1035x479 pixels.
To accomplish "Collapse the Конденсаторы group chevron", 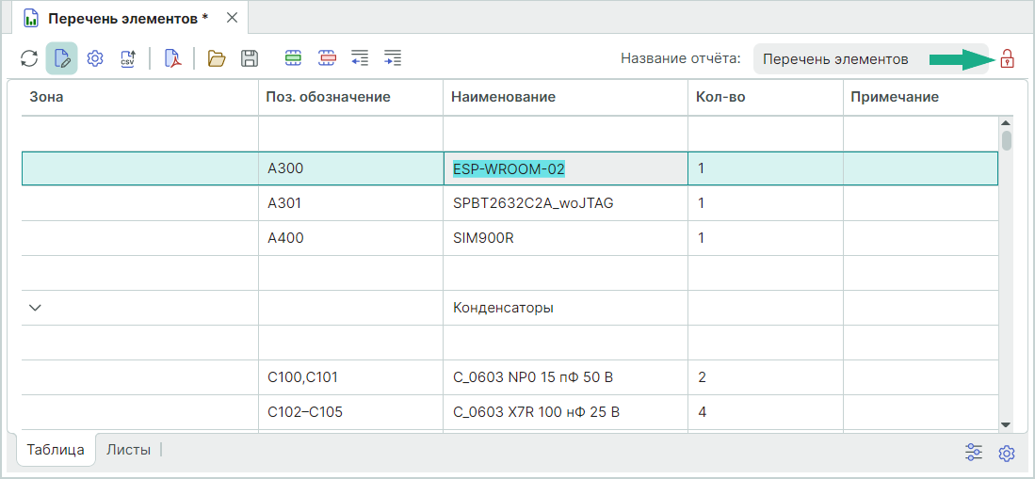I will (x=37, y=308).
